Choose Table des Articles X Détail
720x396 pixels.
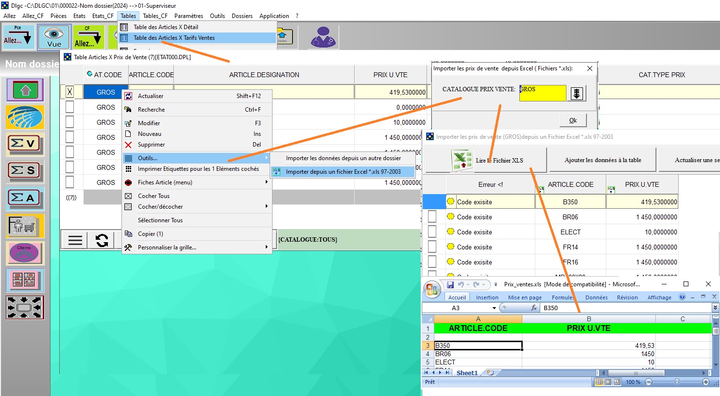coord(197,27)
